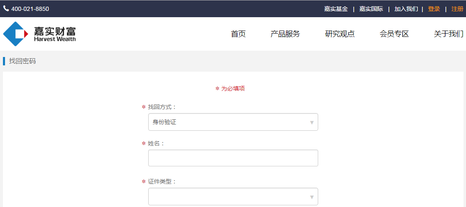The width and height of the screenshot is (466, 207).
Task: Open the 嘉实基金 link
Action: pos(336,9)
